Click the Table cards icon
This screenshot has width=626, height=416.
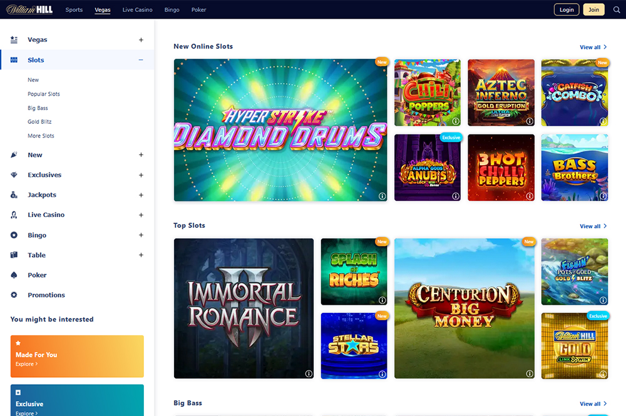point(14,255)
